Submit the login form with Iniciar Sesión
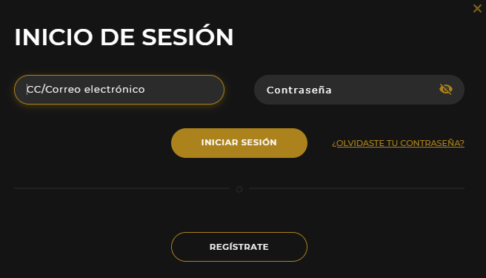 [239, 143]
